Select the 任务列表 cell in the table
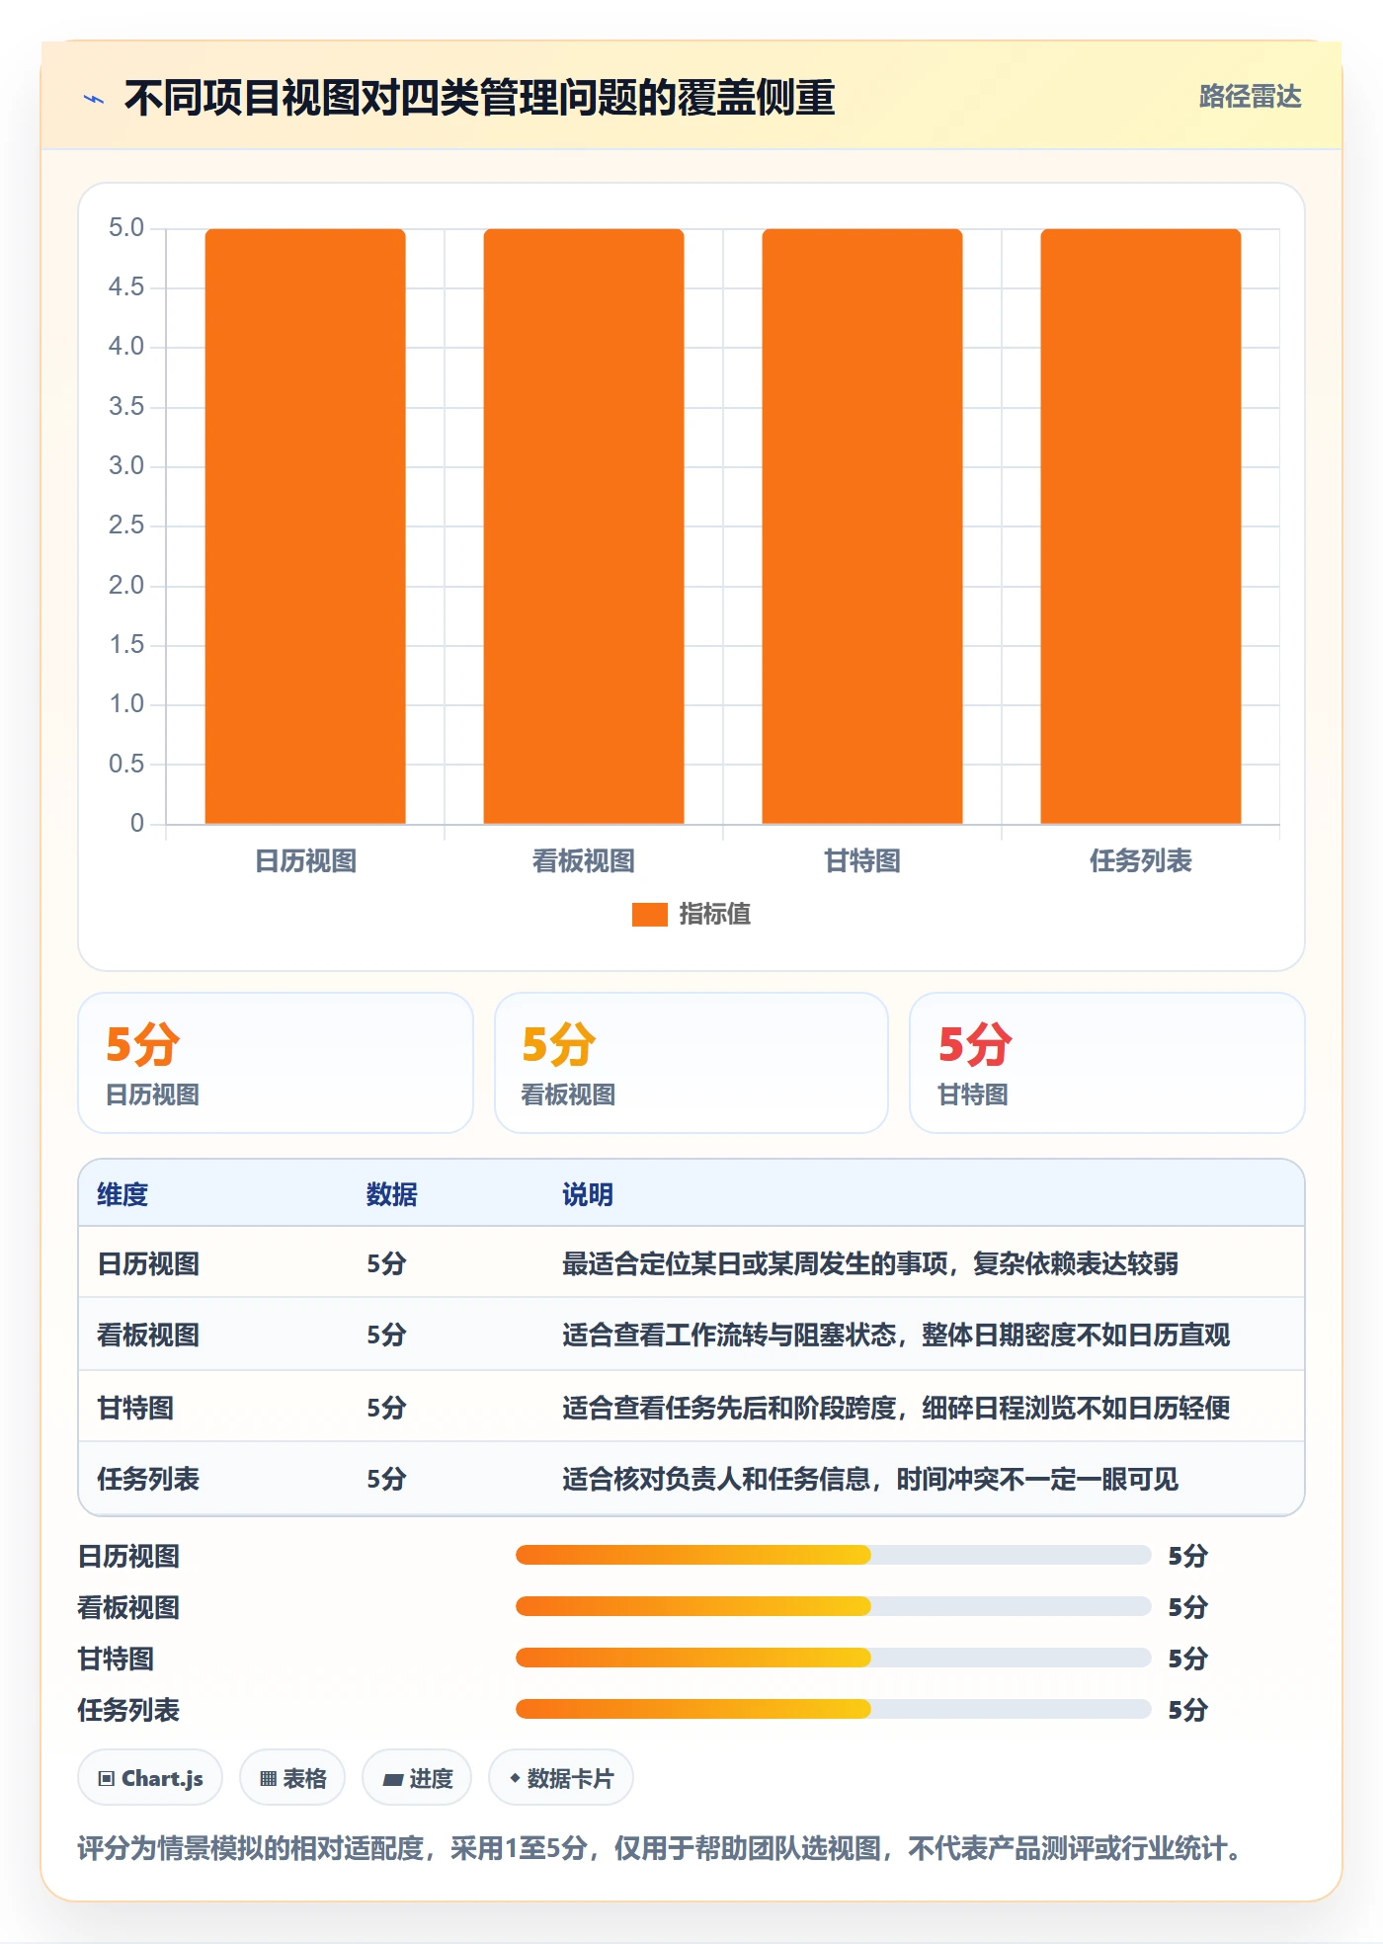Screen dimensions: 1383x1944 coord(148,1480)
